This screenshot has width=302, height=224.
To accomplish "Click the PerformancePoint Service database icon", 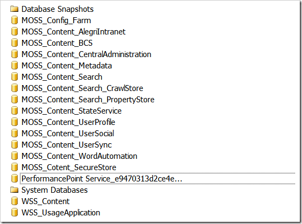I will 15,179.
